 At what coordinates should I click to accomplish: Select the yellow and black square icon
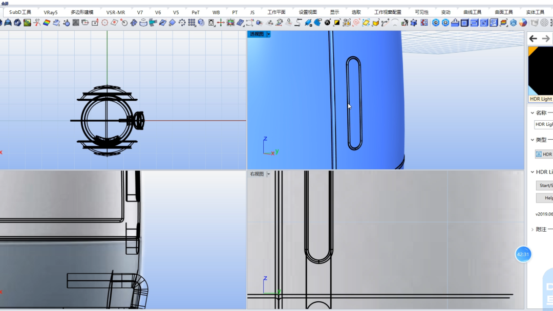coord(337,23)
